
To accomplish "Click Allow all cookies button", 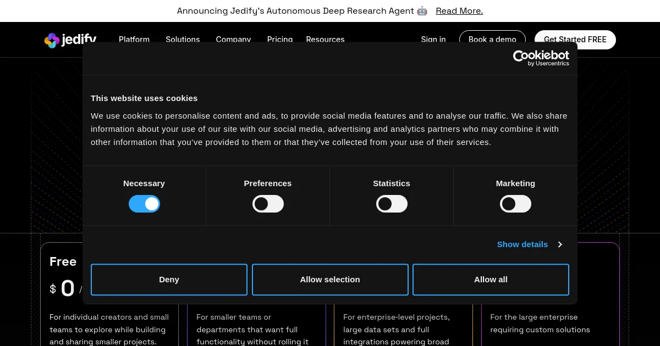I will [x=491, y=280].
